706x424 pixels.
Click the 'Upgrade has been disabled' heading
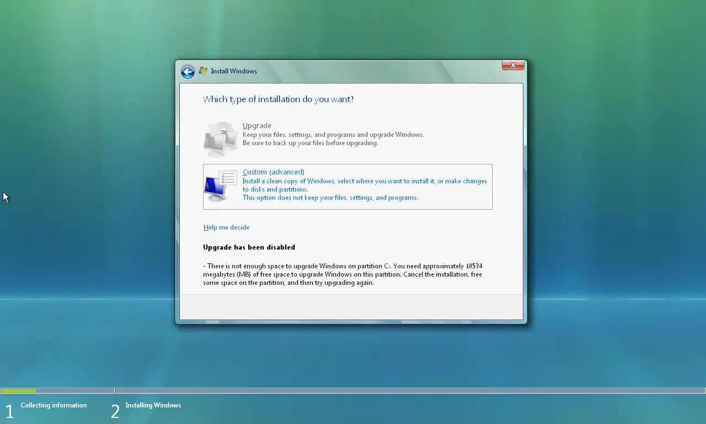coord(249,247)
